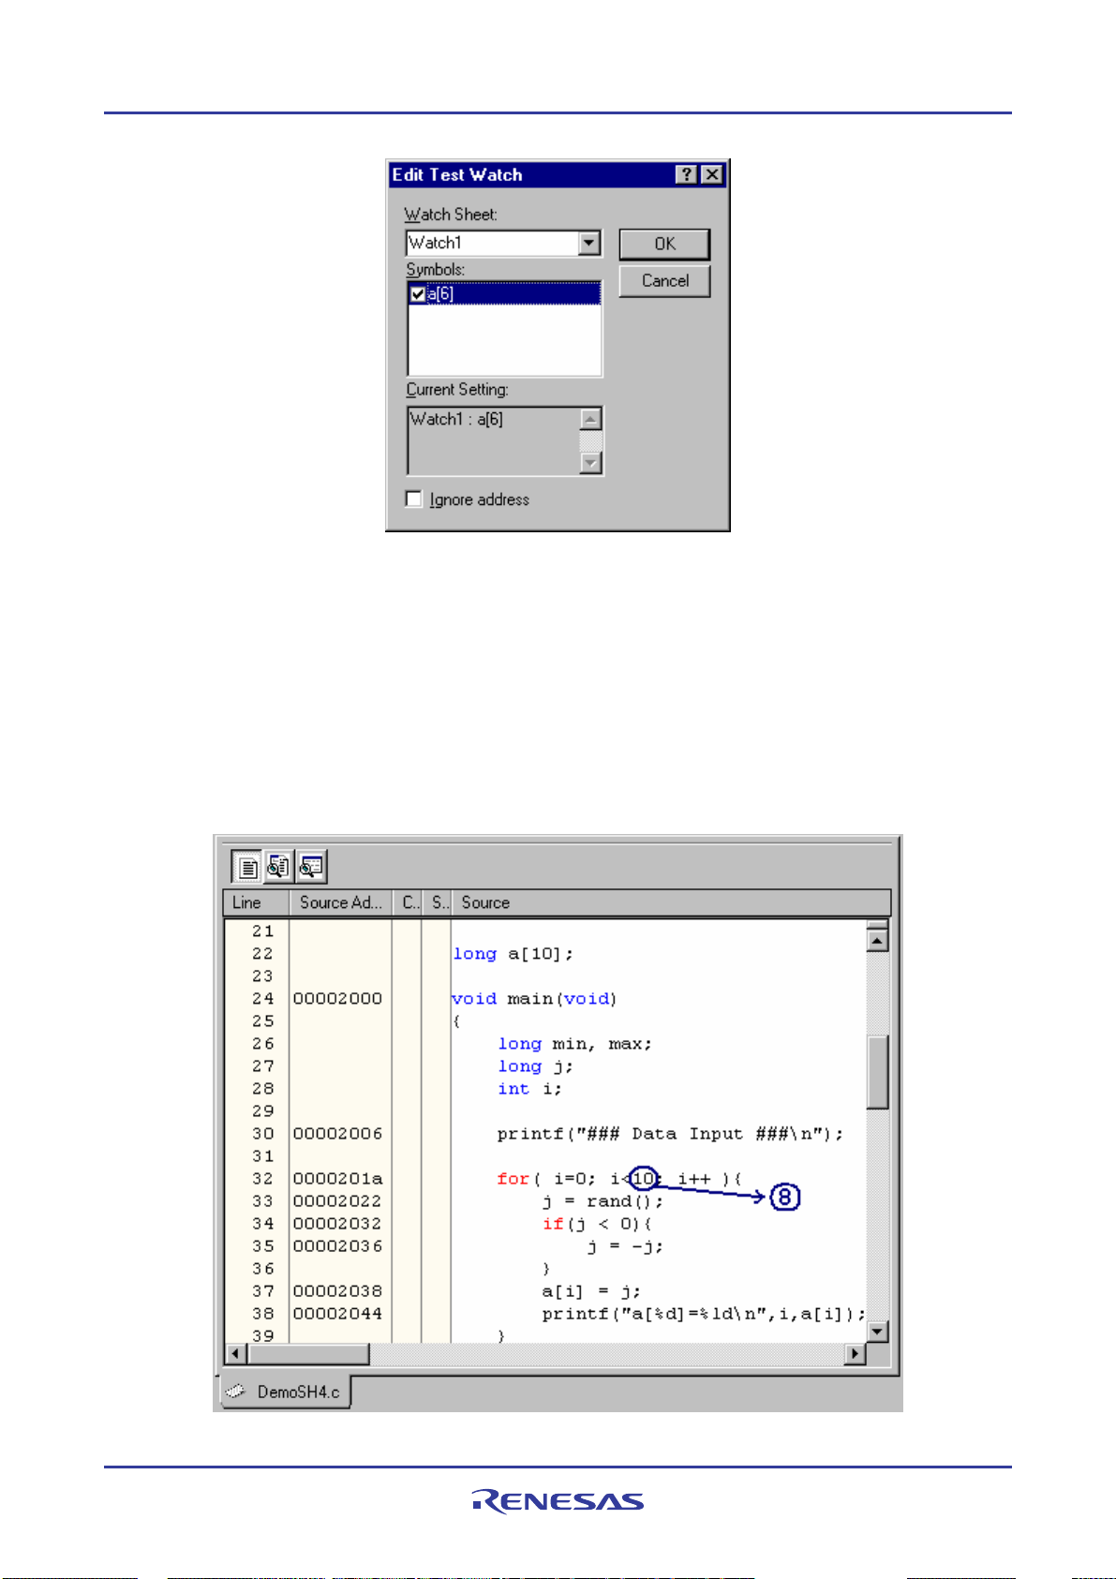The image size is (1116, 1579).
Task: Toggle the a[6] symbol checkbox
Action: 418,294
